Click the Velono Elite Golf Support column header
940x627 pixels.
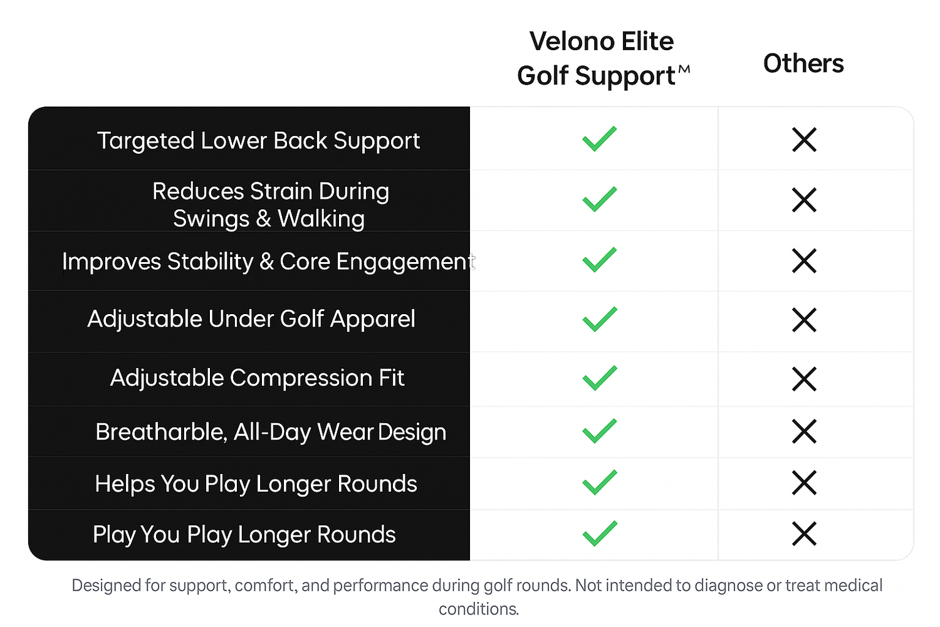[602, 58]
